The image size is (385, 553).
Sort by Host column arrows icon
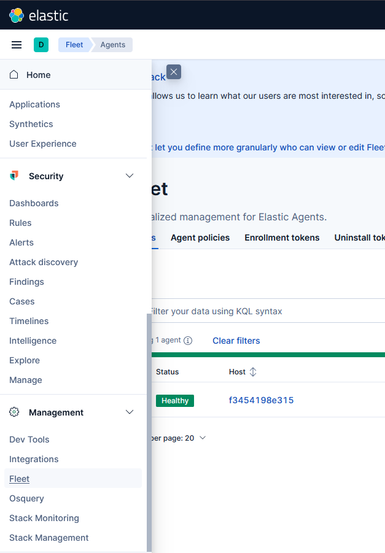[252, 372]
